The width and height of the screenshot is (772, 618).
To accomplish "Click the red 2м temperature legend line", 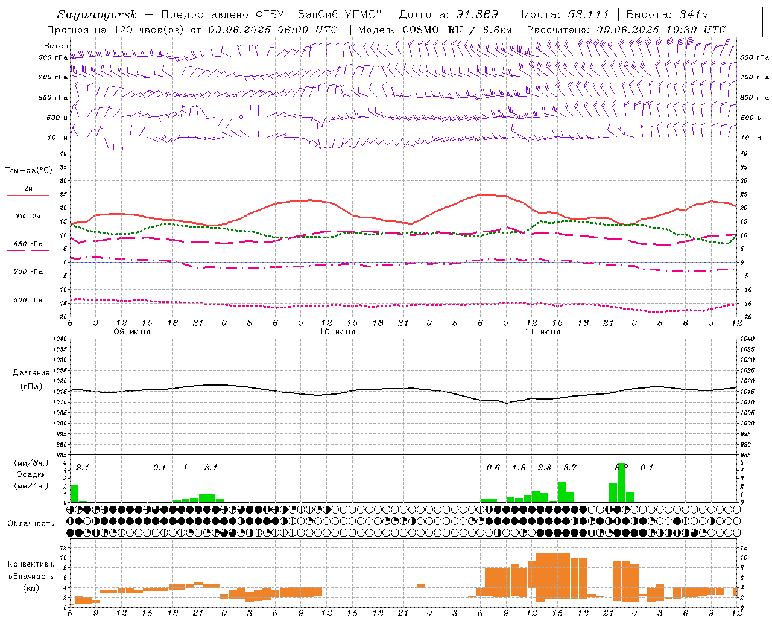I will click(x=27, y=196).
